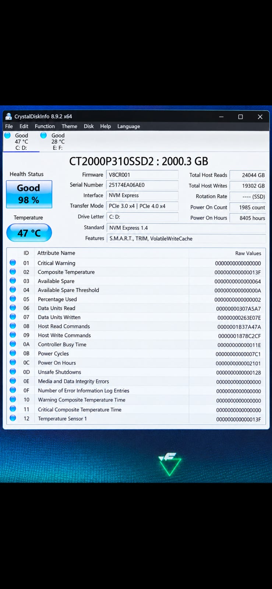This screenshot has width=272, height=589.
Task: Click the Good 98 % health status button
Action: (x=29, y=194)
